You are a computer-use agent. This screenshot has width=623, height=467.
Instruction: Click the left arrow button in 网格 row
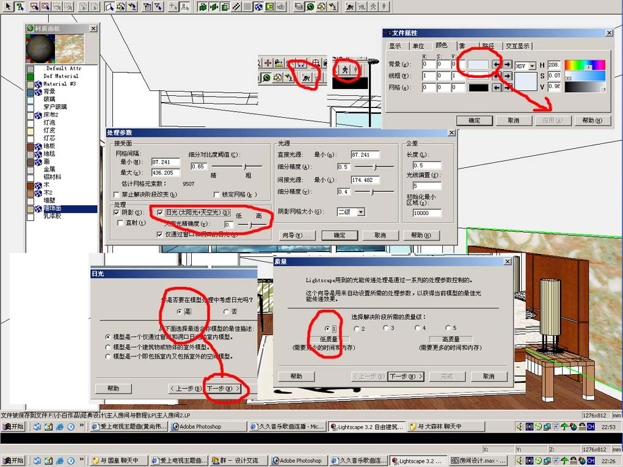(x=497, y=87)
